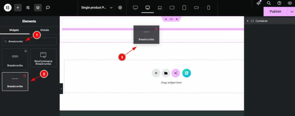This screenshot has width=295, height=116.
Task: Open the Notes comment icon
Action: (x=48, y=8)
